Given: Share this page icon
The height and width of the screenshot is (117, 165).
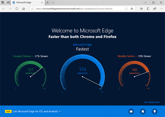Looking at the screenshot, I should (x=155, y=9).
